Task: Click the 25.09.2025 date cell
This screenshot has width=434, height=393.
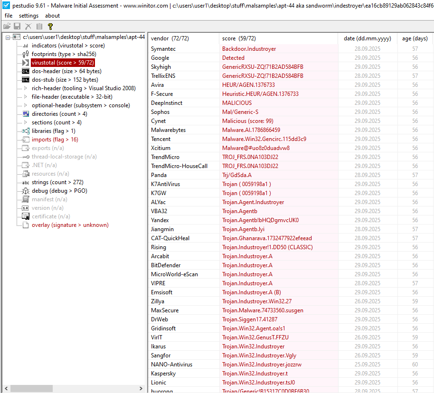Action: pyautogui.click(x=368, y=365)
